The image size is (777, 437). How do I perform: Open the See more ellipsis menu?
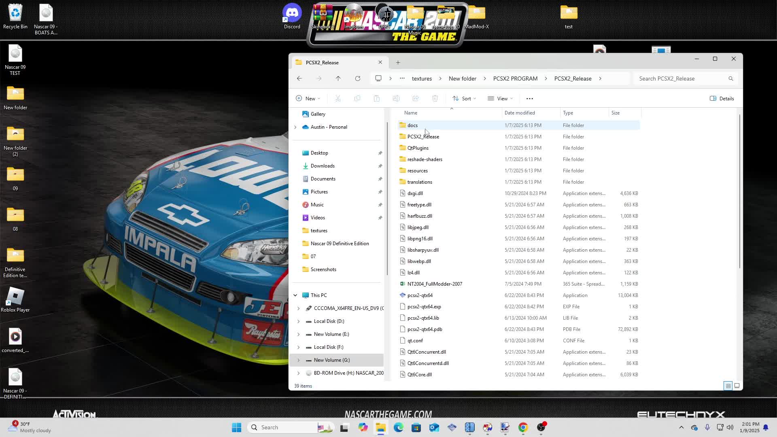[x=530, y=98]
